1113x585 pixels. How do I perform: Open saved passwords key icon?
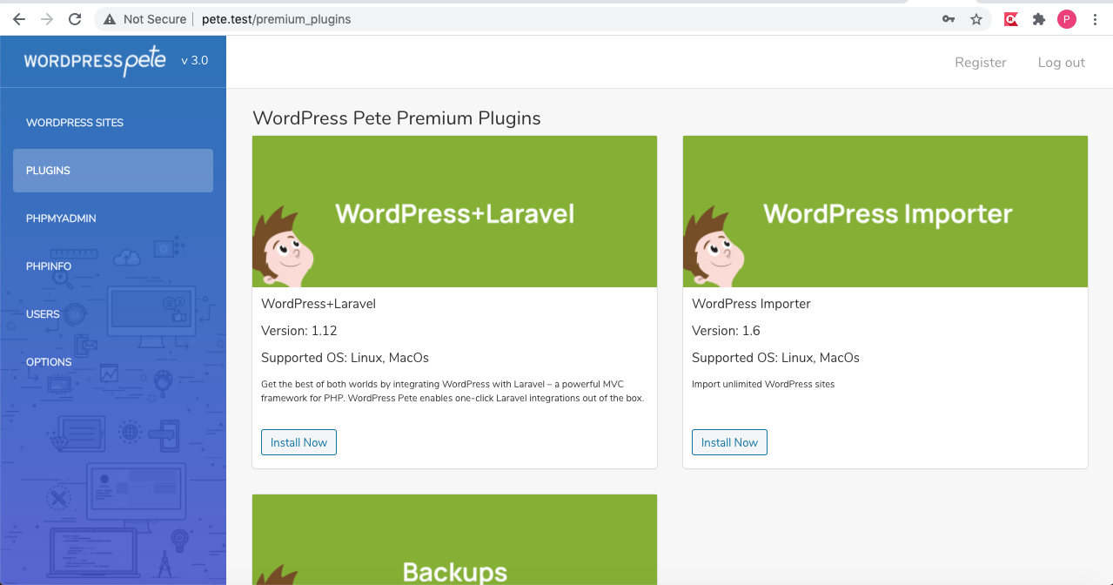[949, 19]
